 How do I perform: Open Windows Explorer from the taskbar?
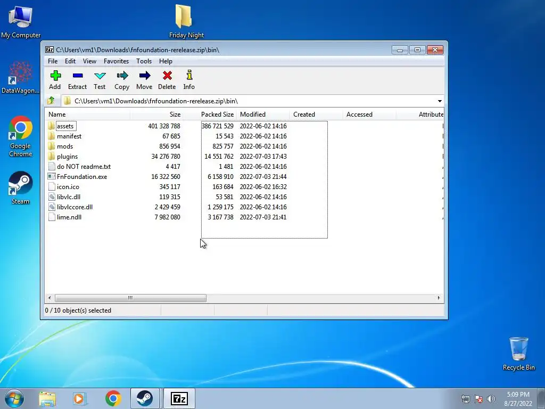pyautogui.click(x=47, y=399)
